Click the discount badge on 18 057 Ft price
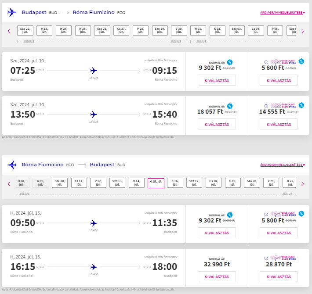312x294 pixels. (230, 106)
